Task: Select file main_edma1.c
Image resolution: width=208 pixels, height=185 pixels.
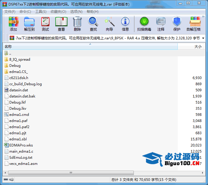Action: pos(19,151)
